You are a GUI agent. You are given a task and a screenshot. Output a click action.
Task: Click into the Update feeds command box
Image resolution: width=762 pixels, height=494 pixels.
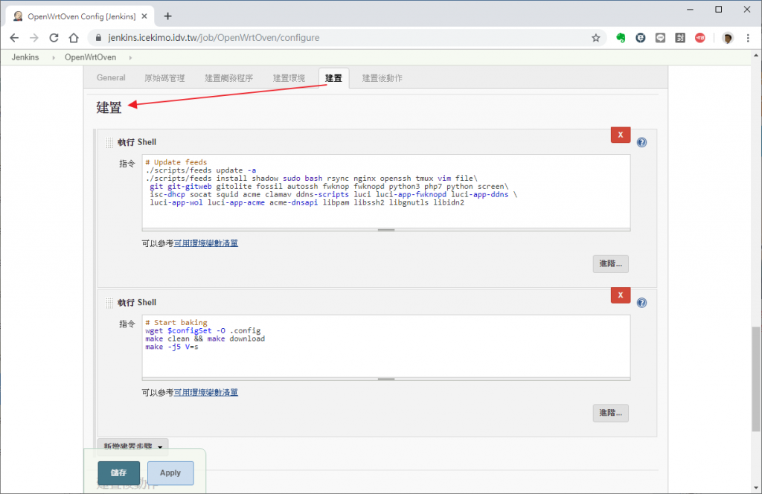tap(386, 191)
